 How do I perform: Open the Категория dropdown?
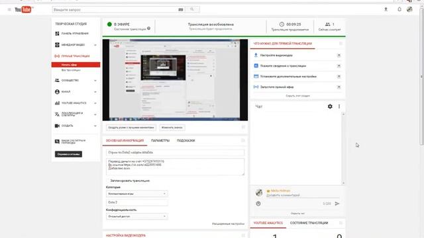pos(137,194)
